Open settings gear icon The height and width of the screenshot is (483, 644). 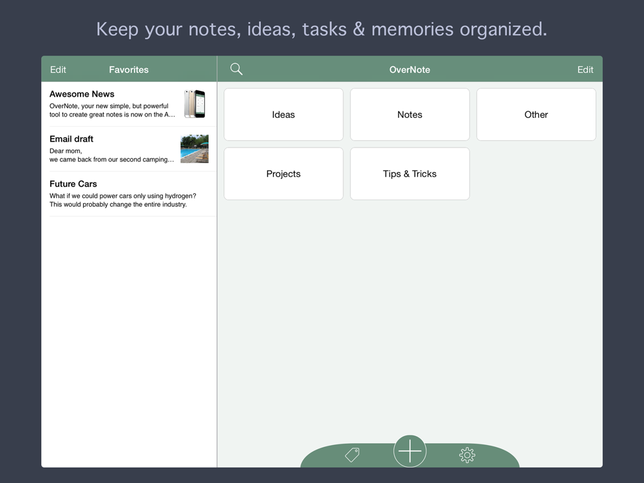pos(468,455)
